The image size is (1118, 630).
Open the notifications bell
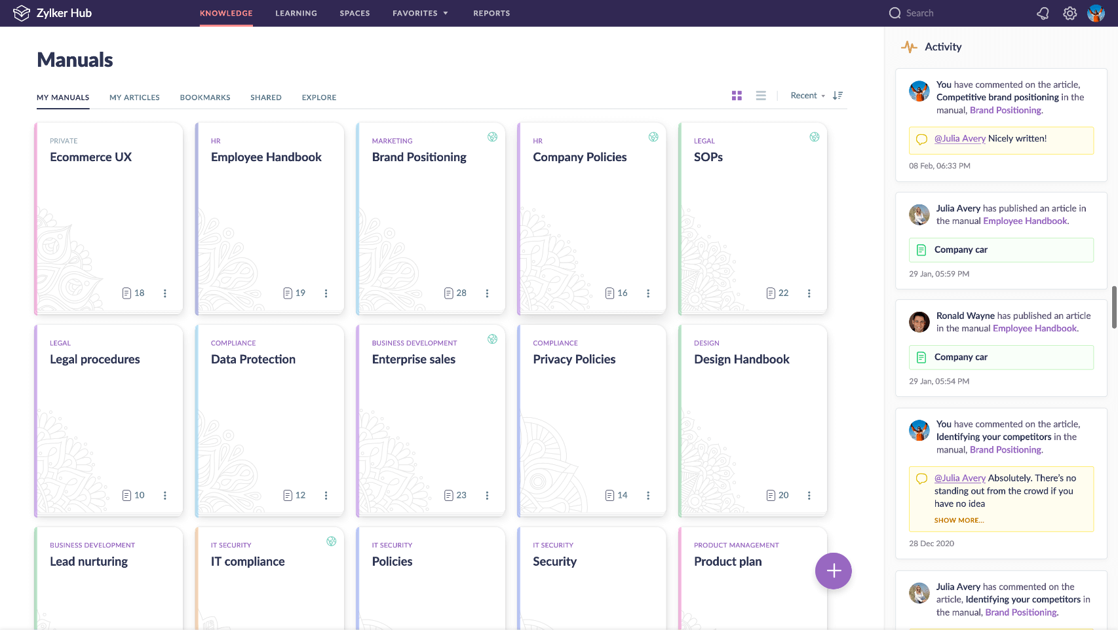[x=1043, y=13]
